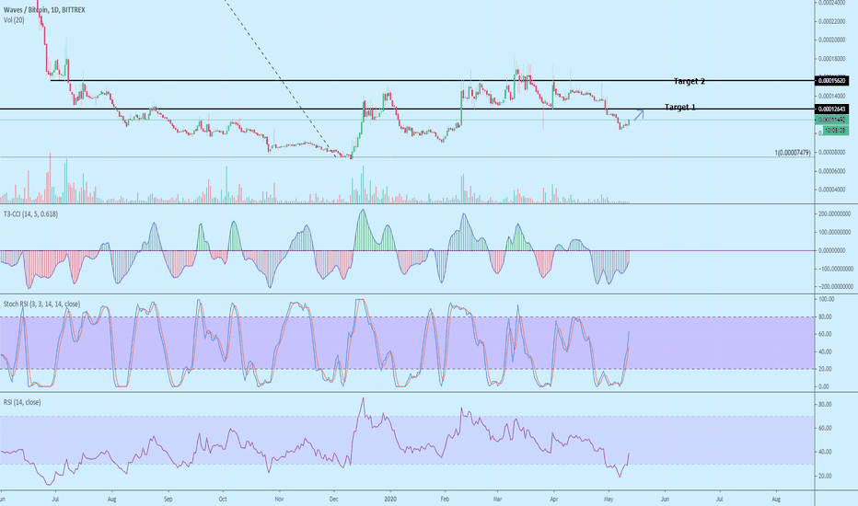This screenshot has height=506, width=858.
Task: Click 0.00018000 on the price axis
Action: click(833, 59)
